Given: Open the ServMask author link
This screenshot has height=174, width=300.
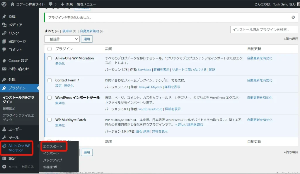Looking at the screenshot, I should pyautogui.click(x=144, y=70).
